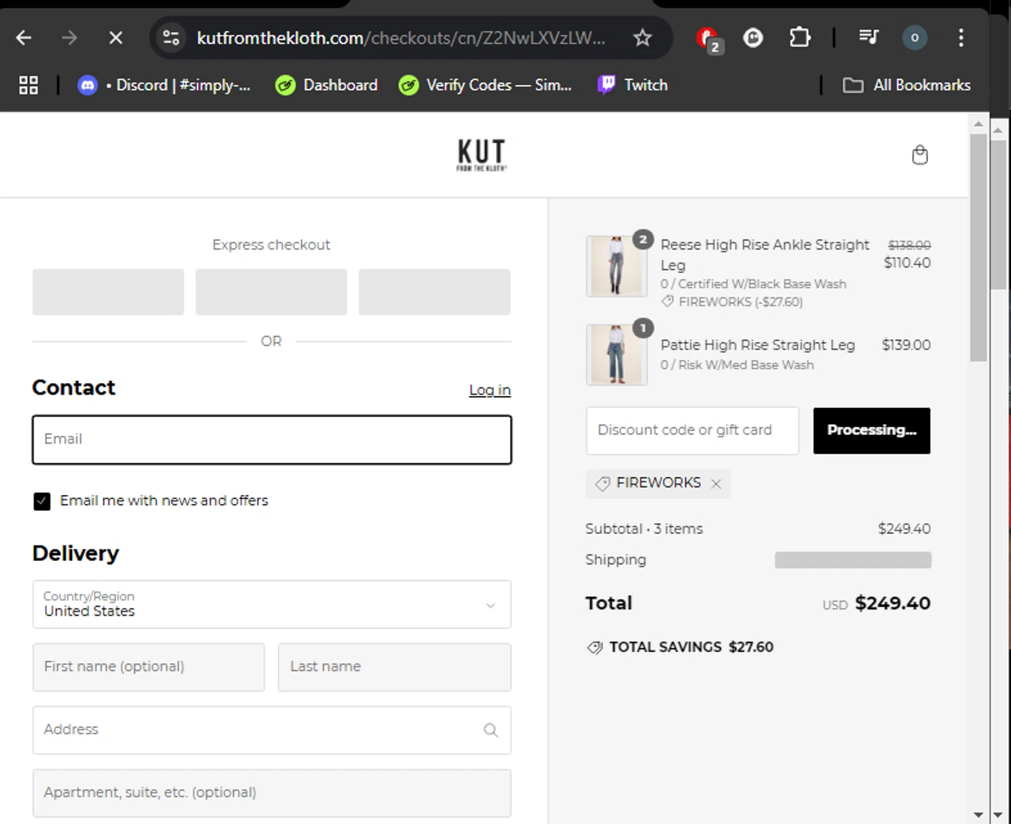
Task: Open the Discord bookmark
Action: [x=164, y=85]
